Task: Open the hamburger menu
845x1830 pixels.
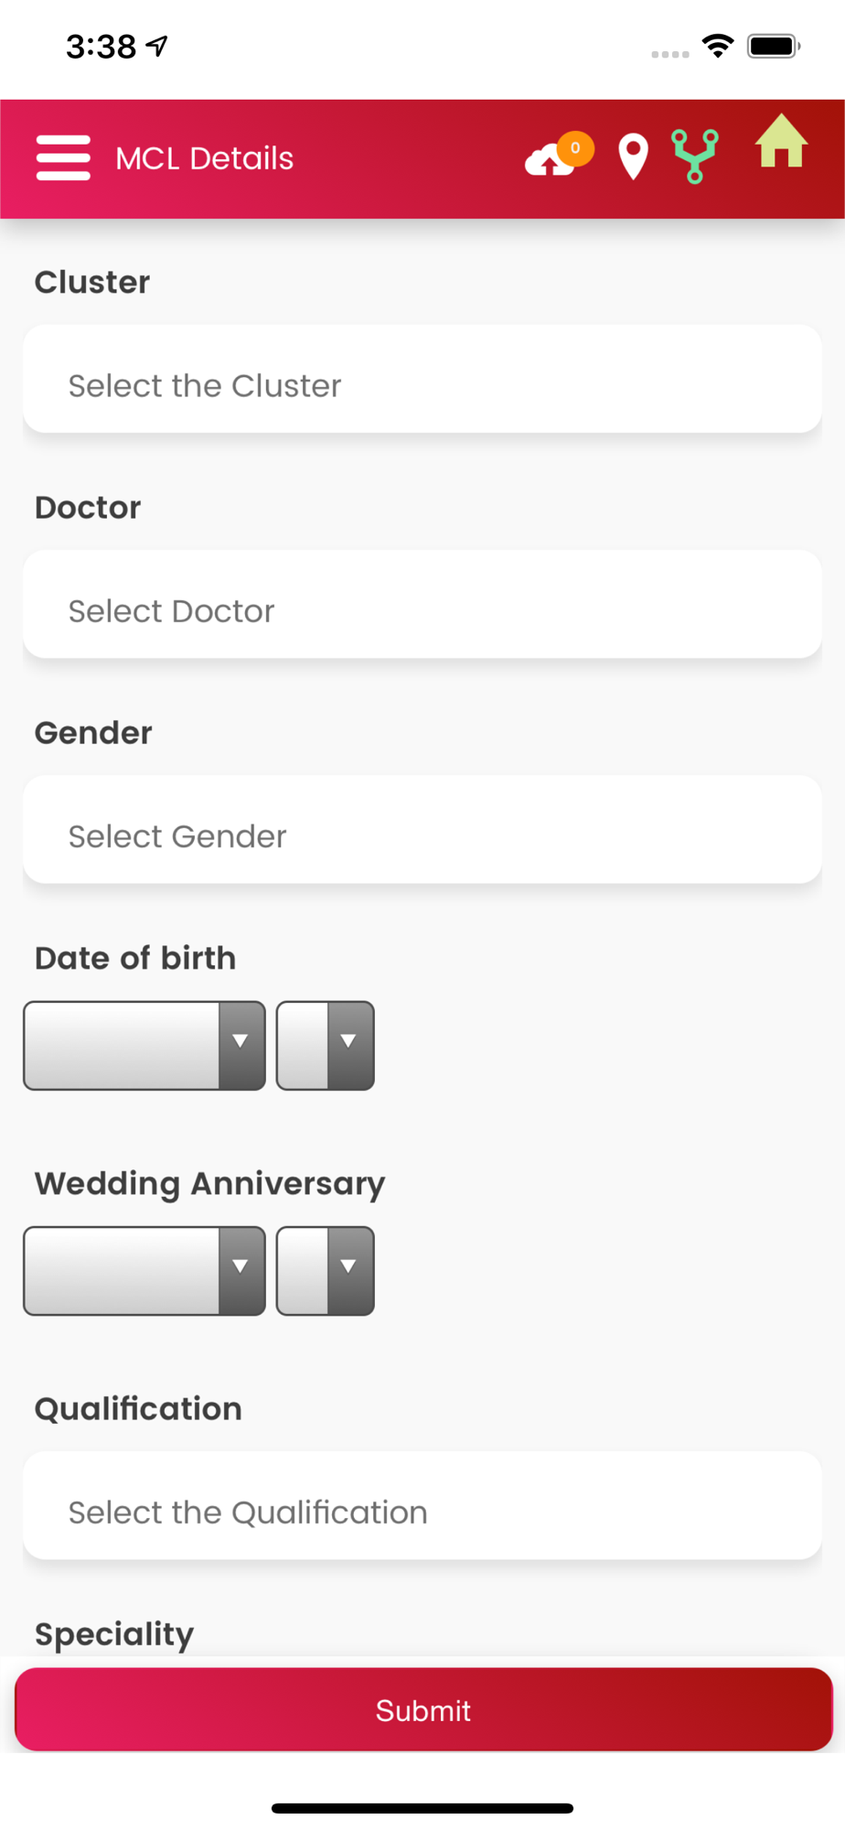Action: point(63,157)
